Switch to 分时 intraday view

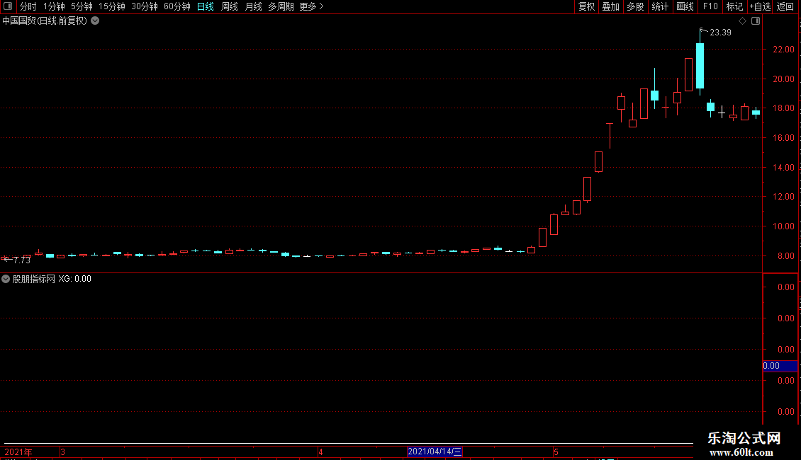[28, 6]
